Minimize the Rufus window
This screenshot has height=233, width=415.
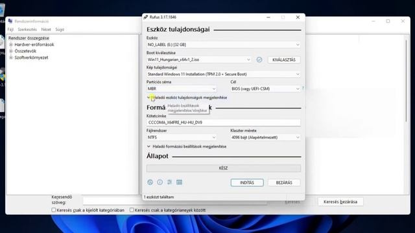coord(268,17)
